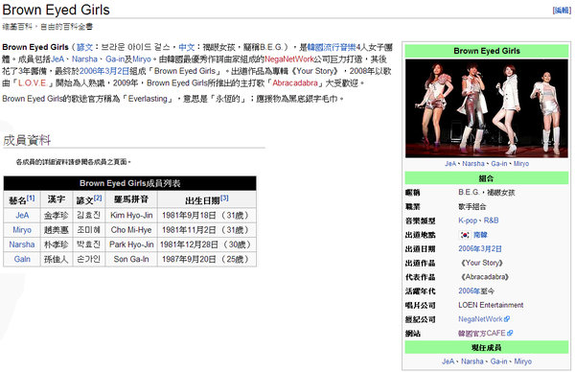Click the R&B genre link in infobox

[x=491, y=221]
